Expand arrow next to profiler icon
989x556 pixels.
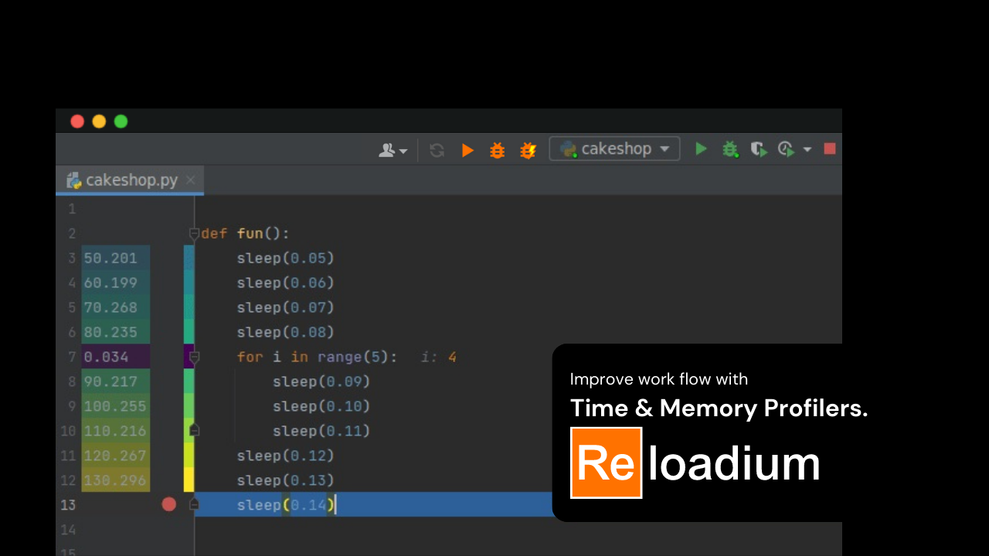(807, 149)
